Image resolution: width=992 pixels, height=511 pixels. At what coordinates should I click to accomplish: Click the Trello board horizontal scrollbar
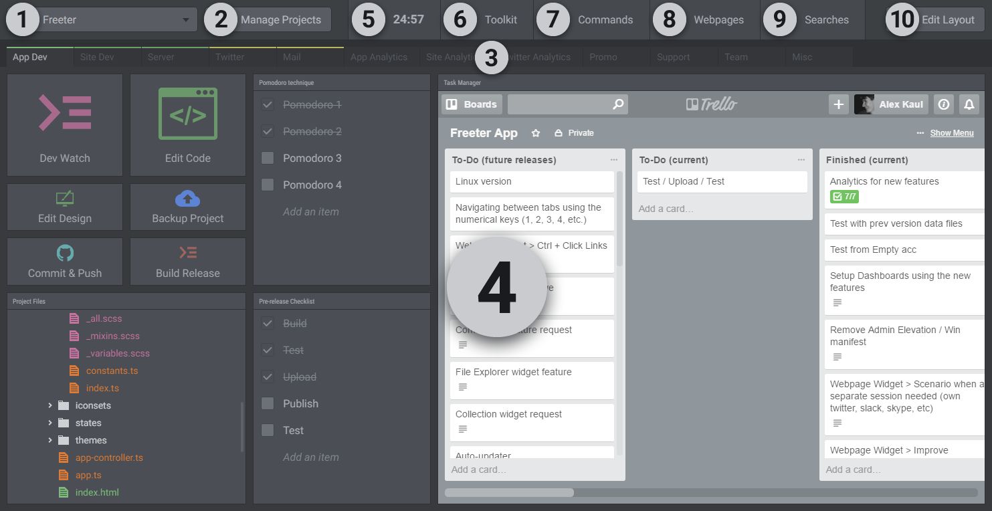pyautogui.click(x=509, y=493)
